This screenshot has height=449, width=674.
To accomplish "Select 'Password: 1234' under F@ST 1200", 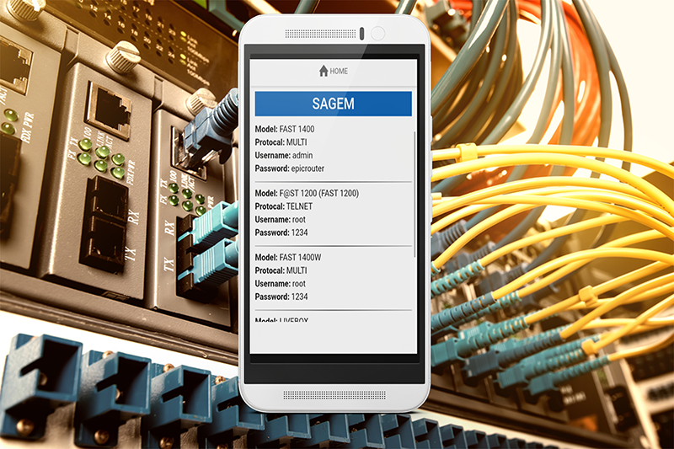I will pyautogui.click(x=281, y=233).
